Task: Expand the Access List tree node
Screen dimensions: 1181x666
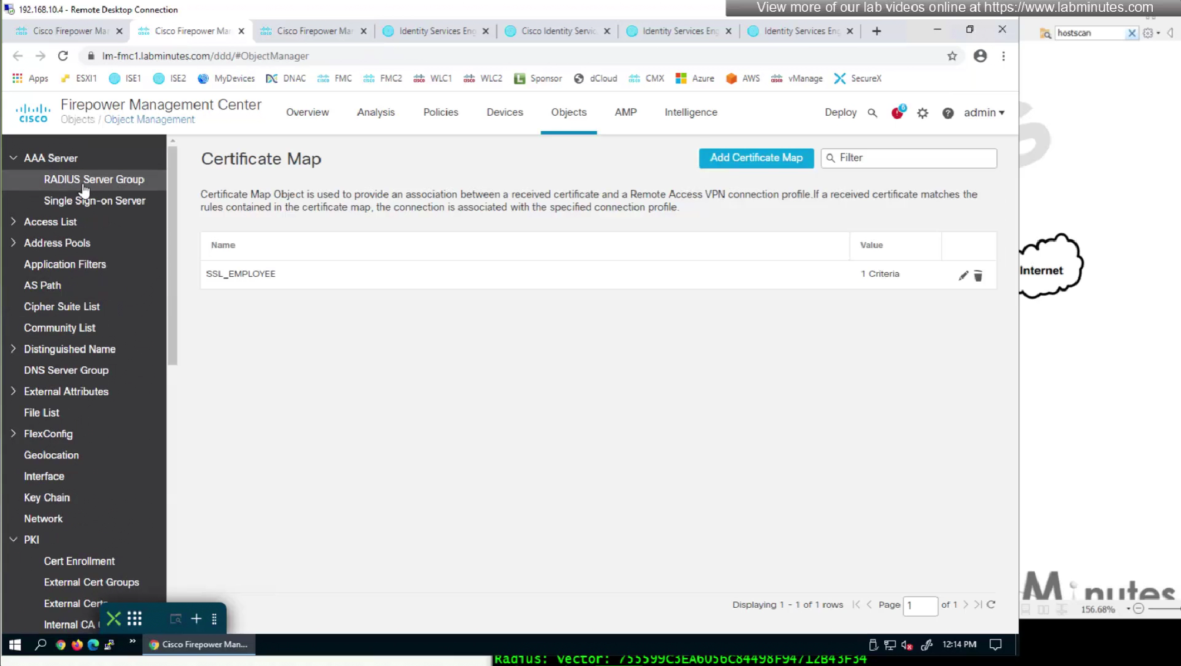Action: click(14, 222)
